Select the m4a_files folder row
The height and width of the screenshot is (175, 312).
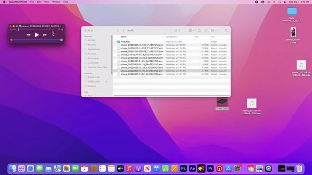tap(172, 42)
